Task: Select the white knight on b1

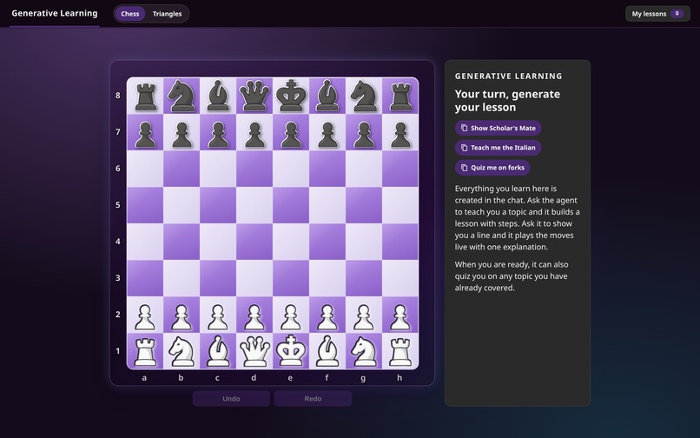Action: pos(182,351)
